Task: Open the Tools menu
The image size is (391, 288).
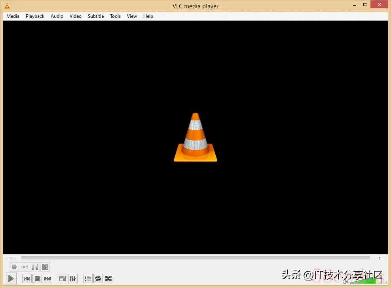Action: (115, 16)
